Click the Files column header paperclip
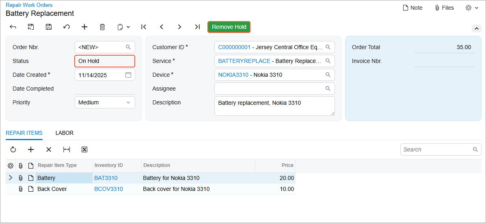Image resolution: width=486 pixels, height=223 pixels. click(x=20, y=166)
